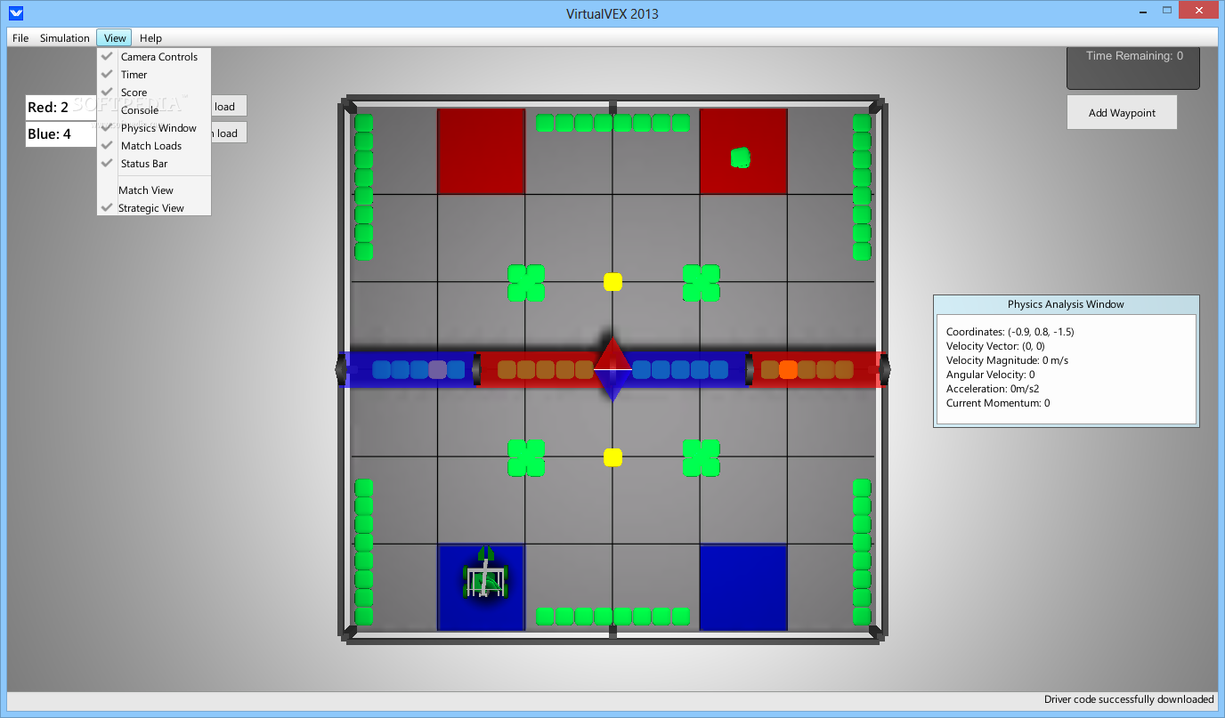Select Strategic View option

154,208
